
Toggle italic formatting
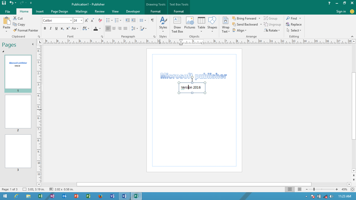coord(50,28)
